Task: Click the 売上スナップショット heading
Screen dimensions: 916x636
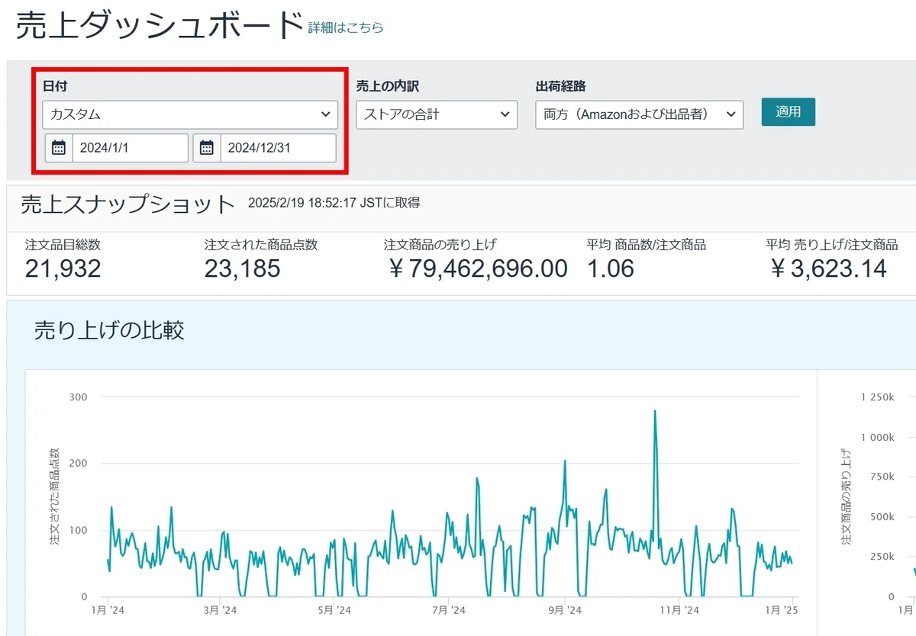Action: click(127, 204)
